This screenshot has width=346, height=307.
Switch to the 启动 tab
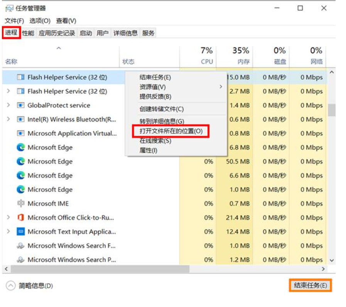pyautogui.click(x=86, y=33)
